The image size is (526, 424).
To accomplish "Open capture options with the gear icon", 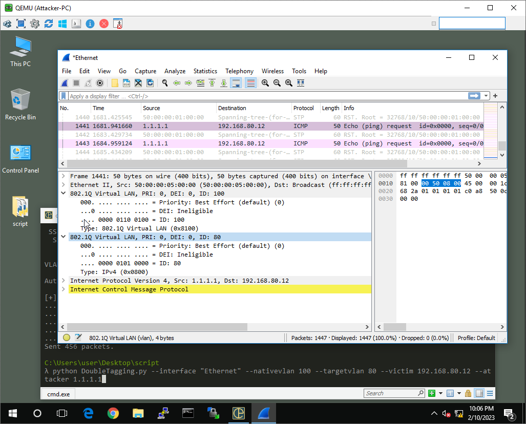I will pos(99,82).
